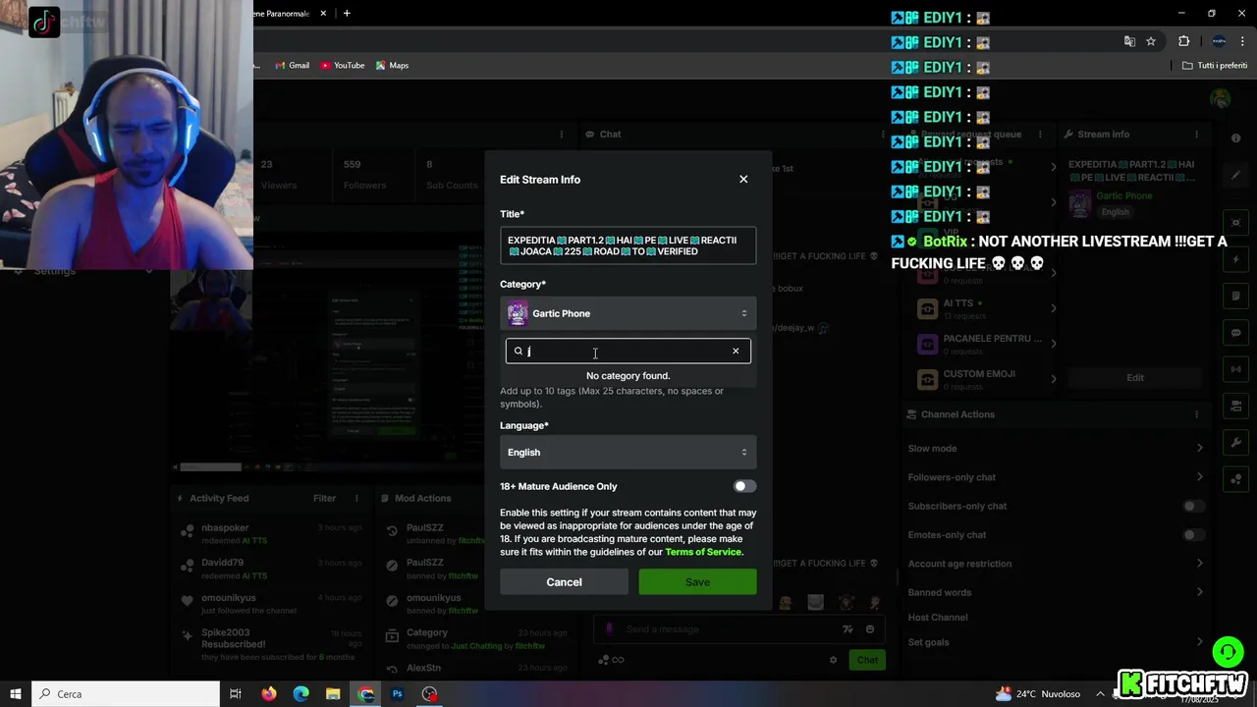Screen dimensions: 1257x707
Task: Click the Gartic Phone category thumbnail
Action: [518, 313]
